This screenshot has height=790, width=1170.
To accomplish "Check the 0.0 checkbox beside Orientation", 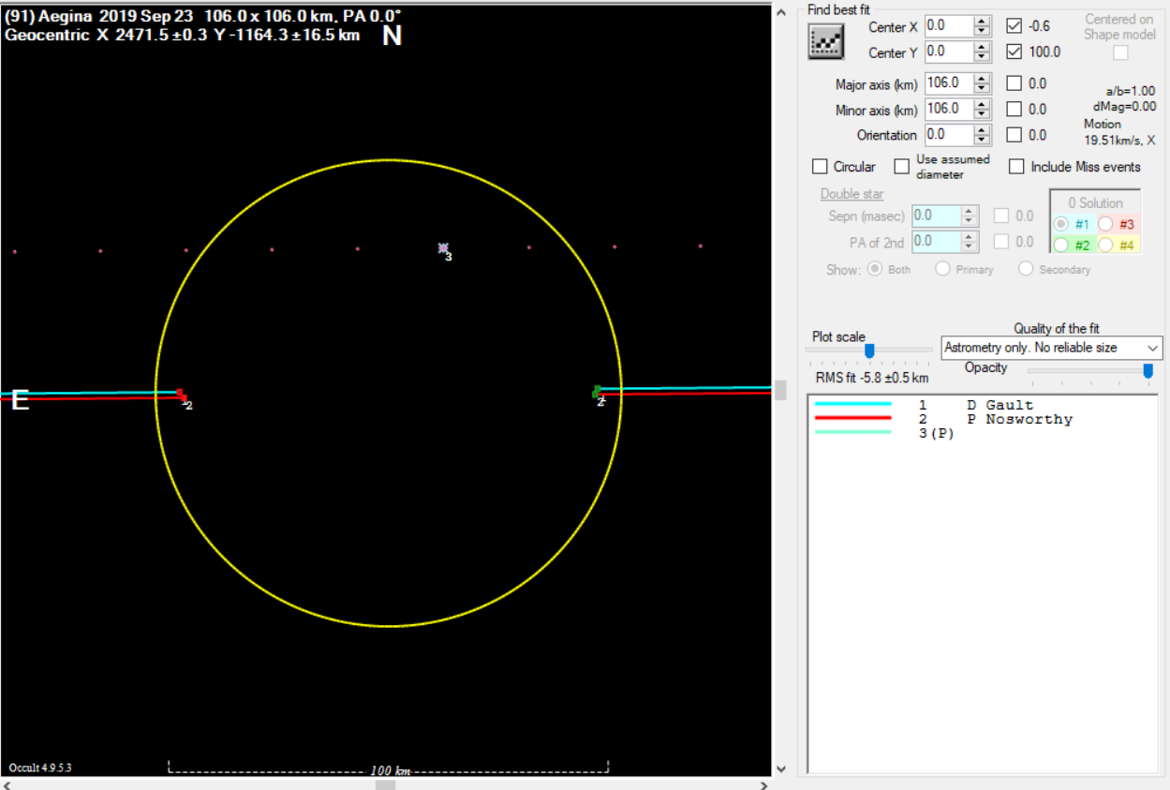I will point(1014,135).
